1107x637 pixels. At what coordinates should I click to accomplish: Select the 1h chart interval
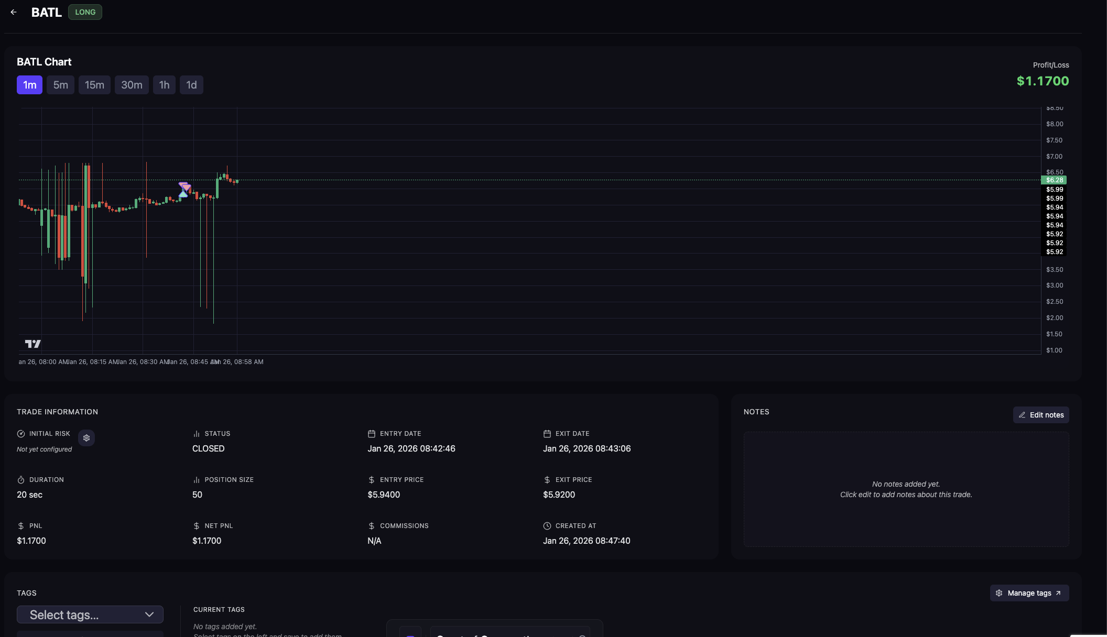pyautogui.click(x=164, y=85)
